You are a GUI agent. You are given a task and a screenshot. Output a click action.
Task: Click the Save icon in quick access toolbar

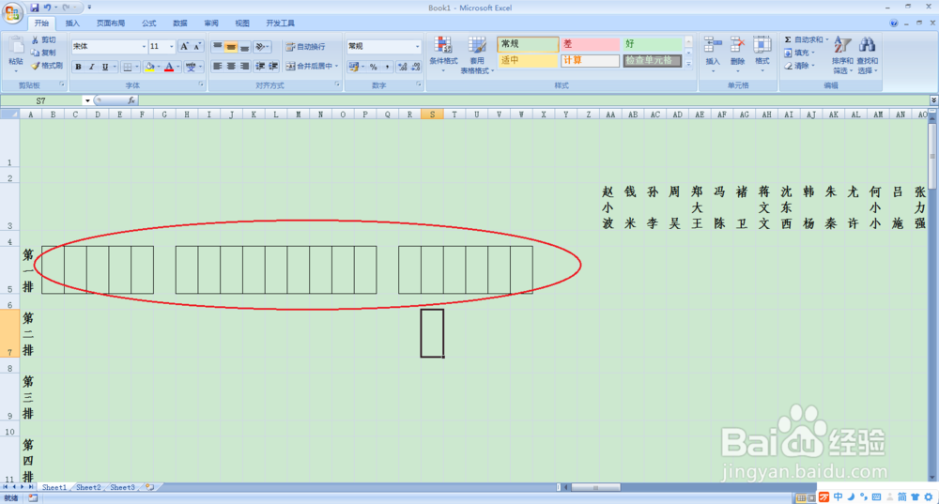pos(34,8)
